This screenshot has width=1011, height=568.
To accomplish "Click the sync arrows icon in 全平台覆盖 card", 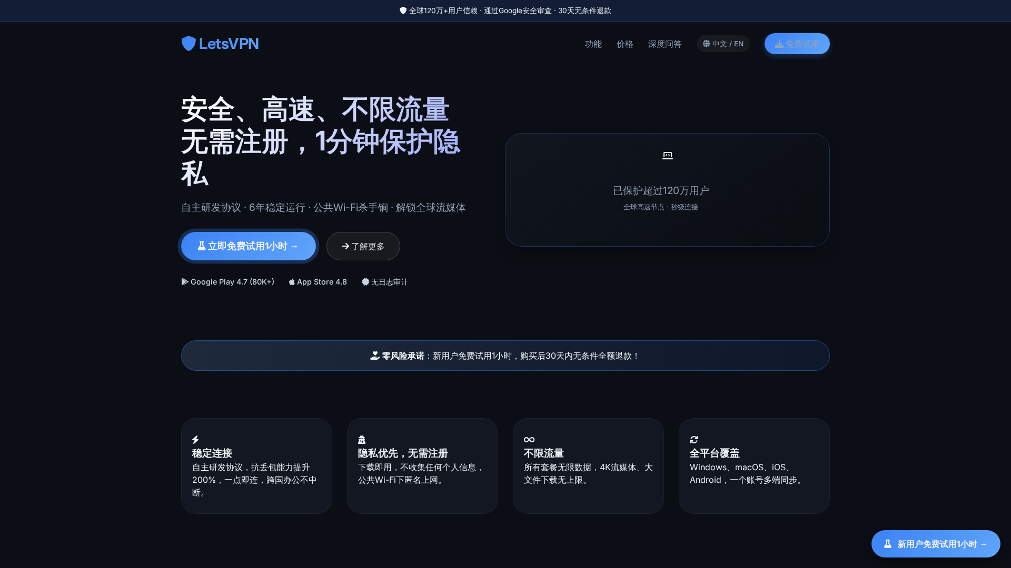I will (x=694, y=440).
